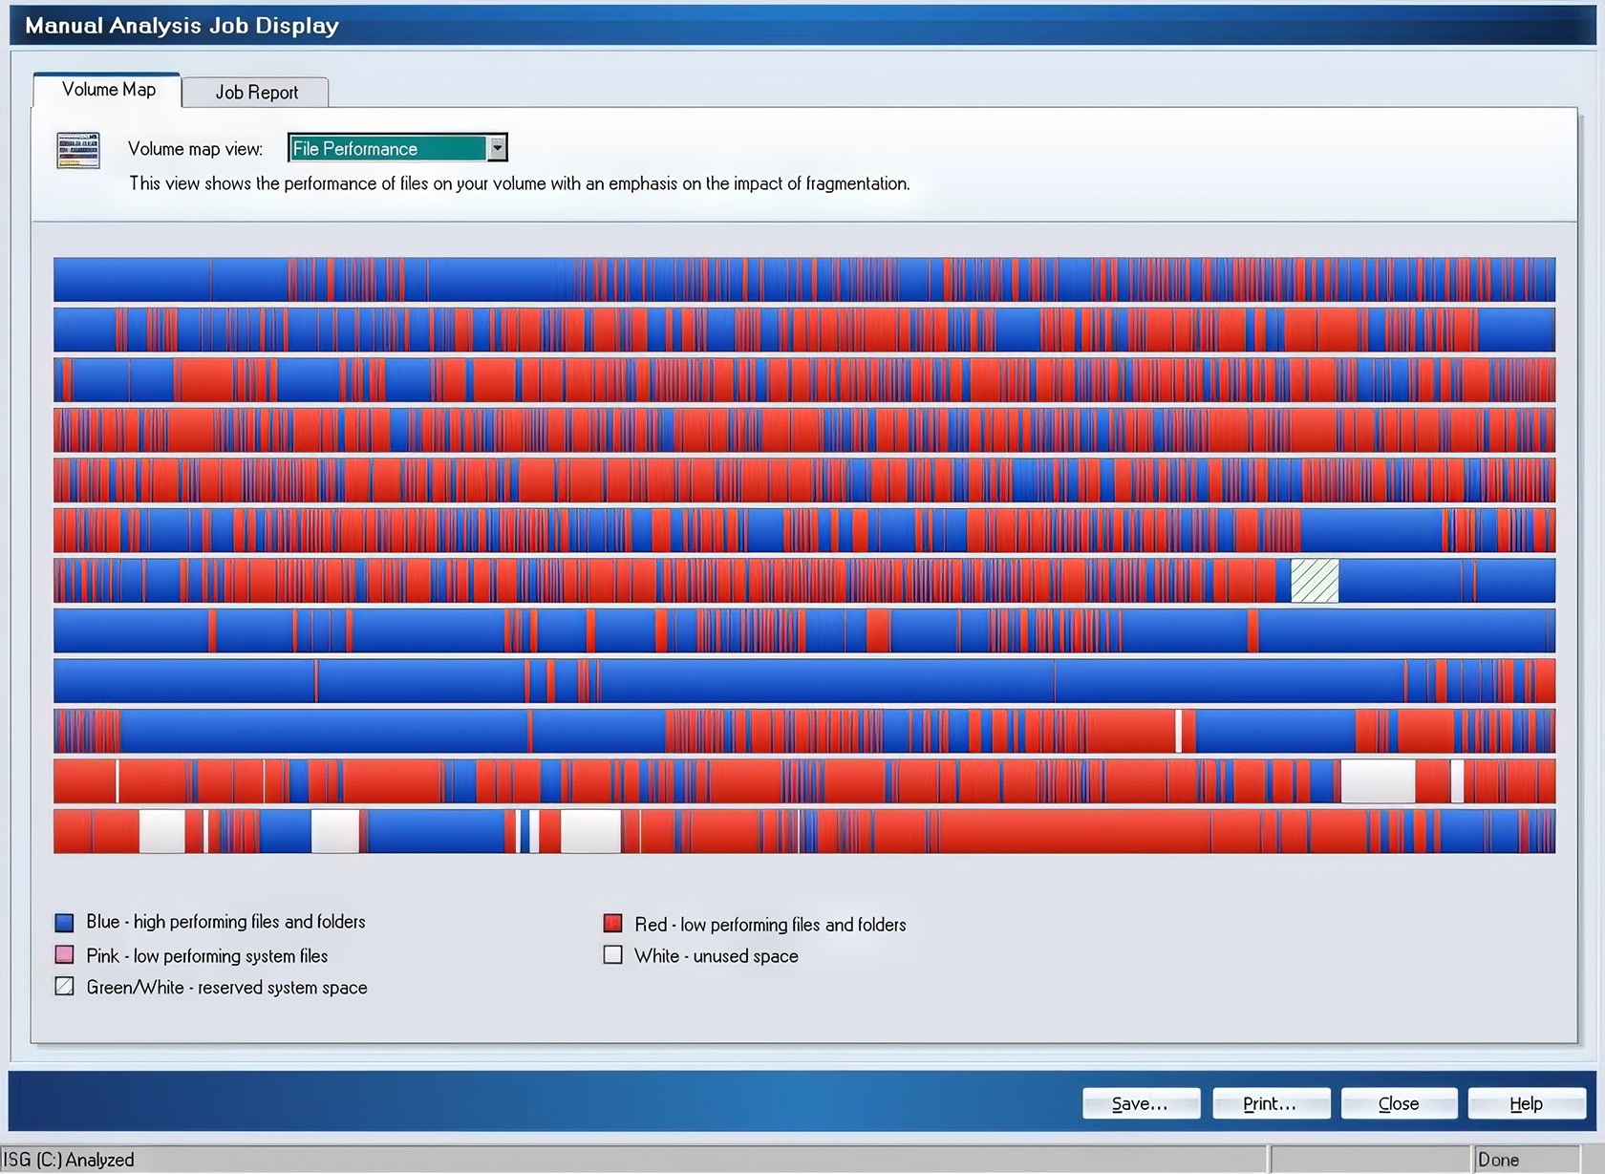Click the red low performing files legend swatch
Viewport: 1605px width, 1174px height.
612,924
